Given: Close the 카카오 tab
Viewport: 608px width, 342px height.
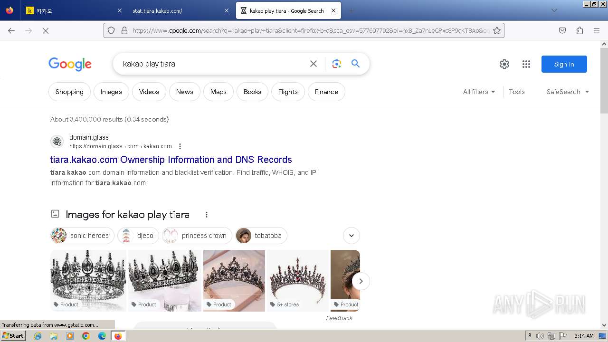Looking at the screenshot, I should [120, 10].
